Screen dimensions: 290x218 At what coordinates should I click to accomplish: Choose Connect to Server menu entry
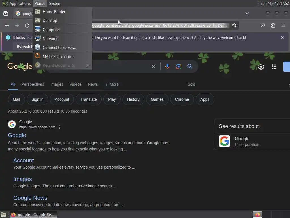(63, 47)
